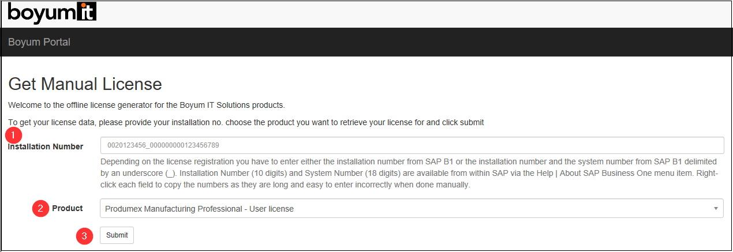Click the empty area of the dark navigation bar
The width and height of the screenshot is (733, 252).
pos(404,42)
